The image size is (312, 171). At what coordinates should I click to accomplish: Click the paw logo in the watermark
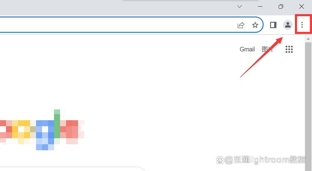coord(220,160)
